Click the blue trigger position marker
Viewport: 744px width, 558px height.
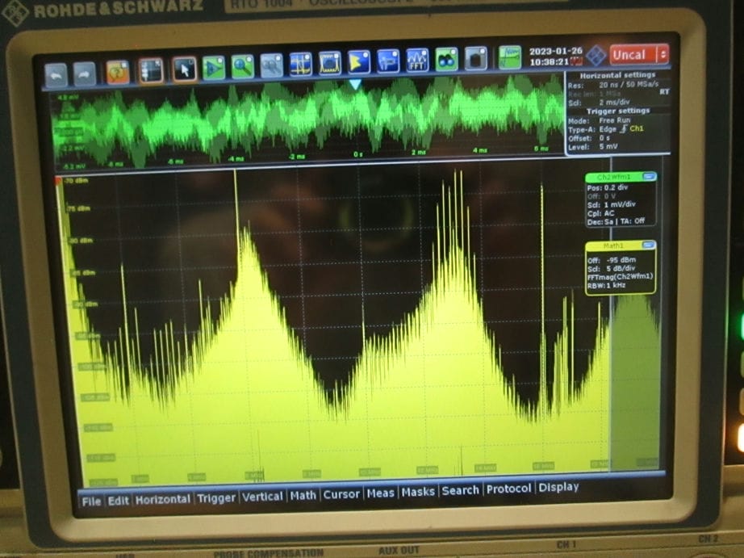coord(355,85)
